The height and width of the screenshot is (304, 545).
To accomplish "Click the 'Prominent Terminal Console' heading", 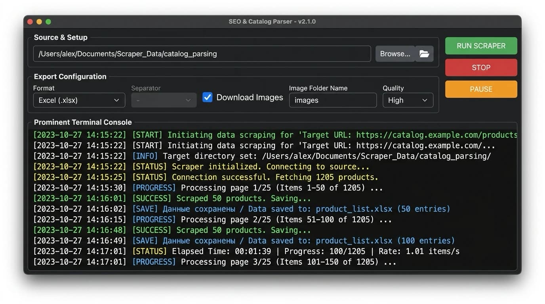I will tap(83, 122).
